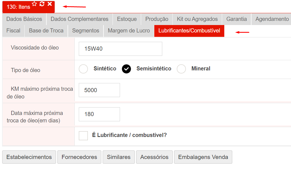Screen dimensions: 291x184
Task: Open the Fornecedores button
Action: click(79, 157)
